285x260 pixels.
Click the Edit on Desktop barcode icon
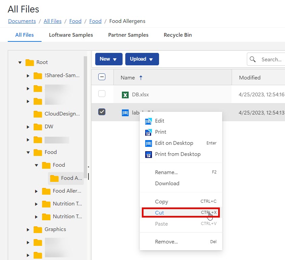point(149,143)
